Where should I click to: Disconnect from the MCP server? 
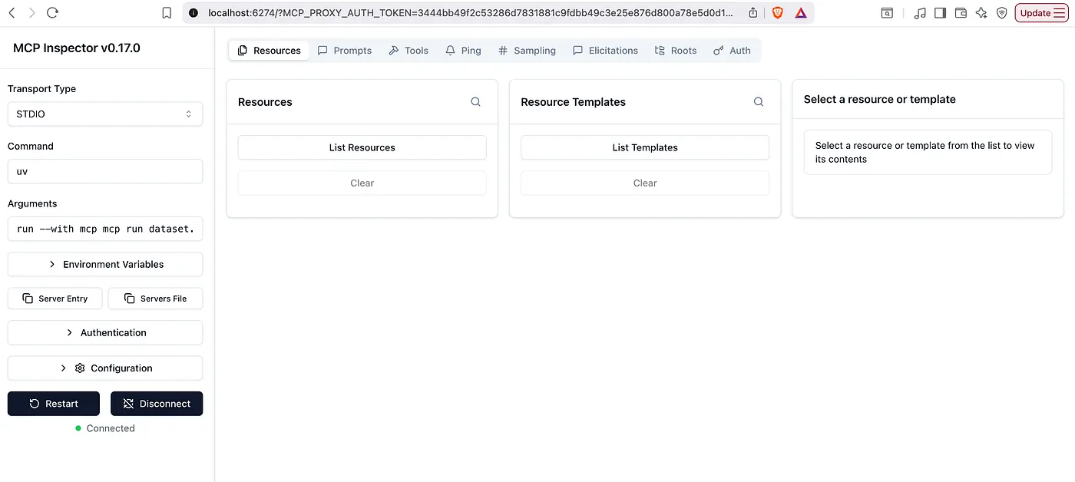coord(157,404)
